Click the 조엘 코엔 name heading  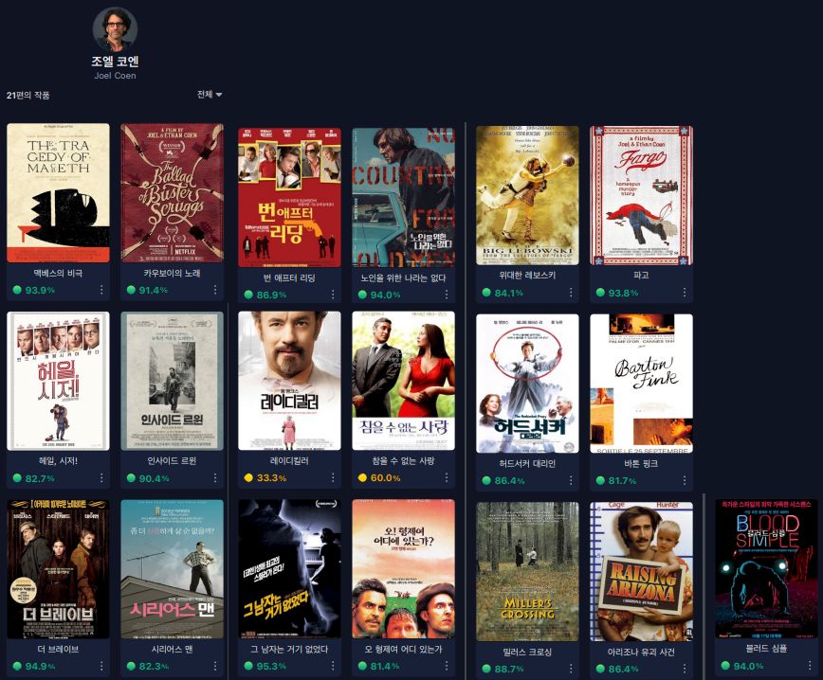[x=115, y=62]
